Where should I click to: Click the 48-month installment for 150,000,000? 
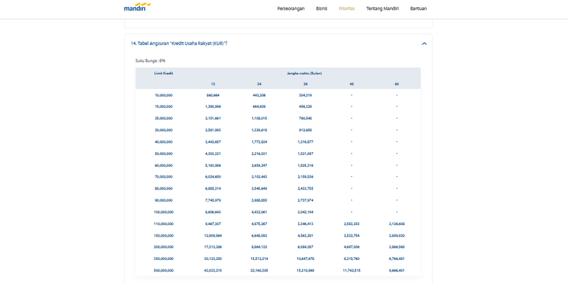click(352, 235)
